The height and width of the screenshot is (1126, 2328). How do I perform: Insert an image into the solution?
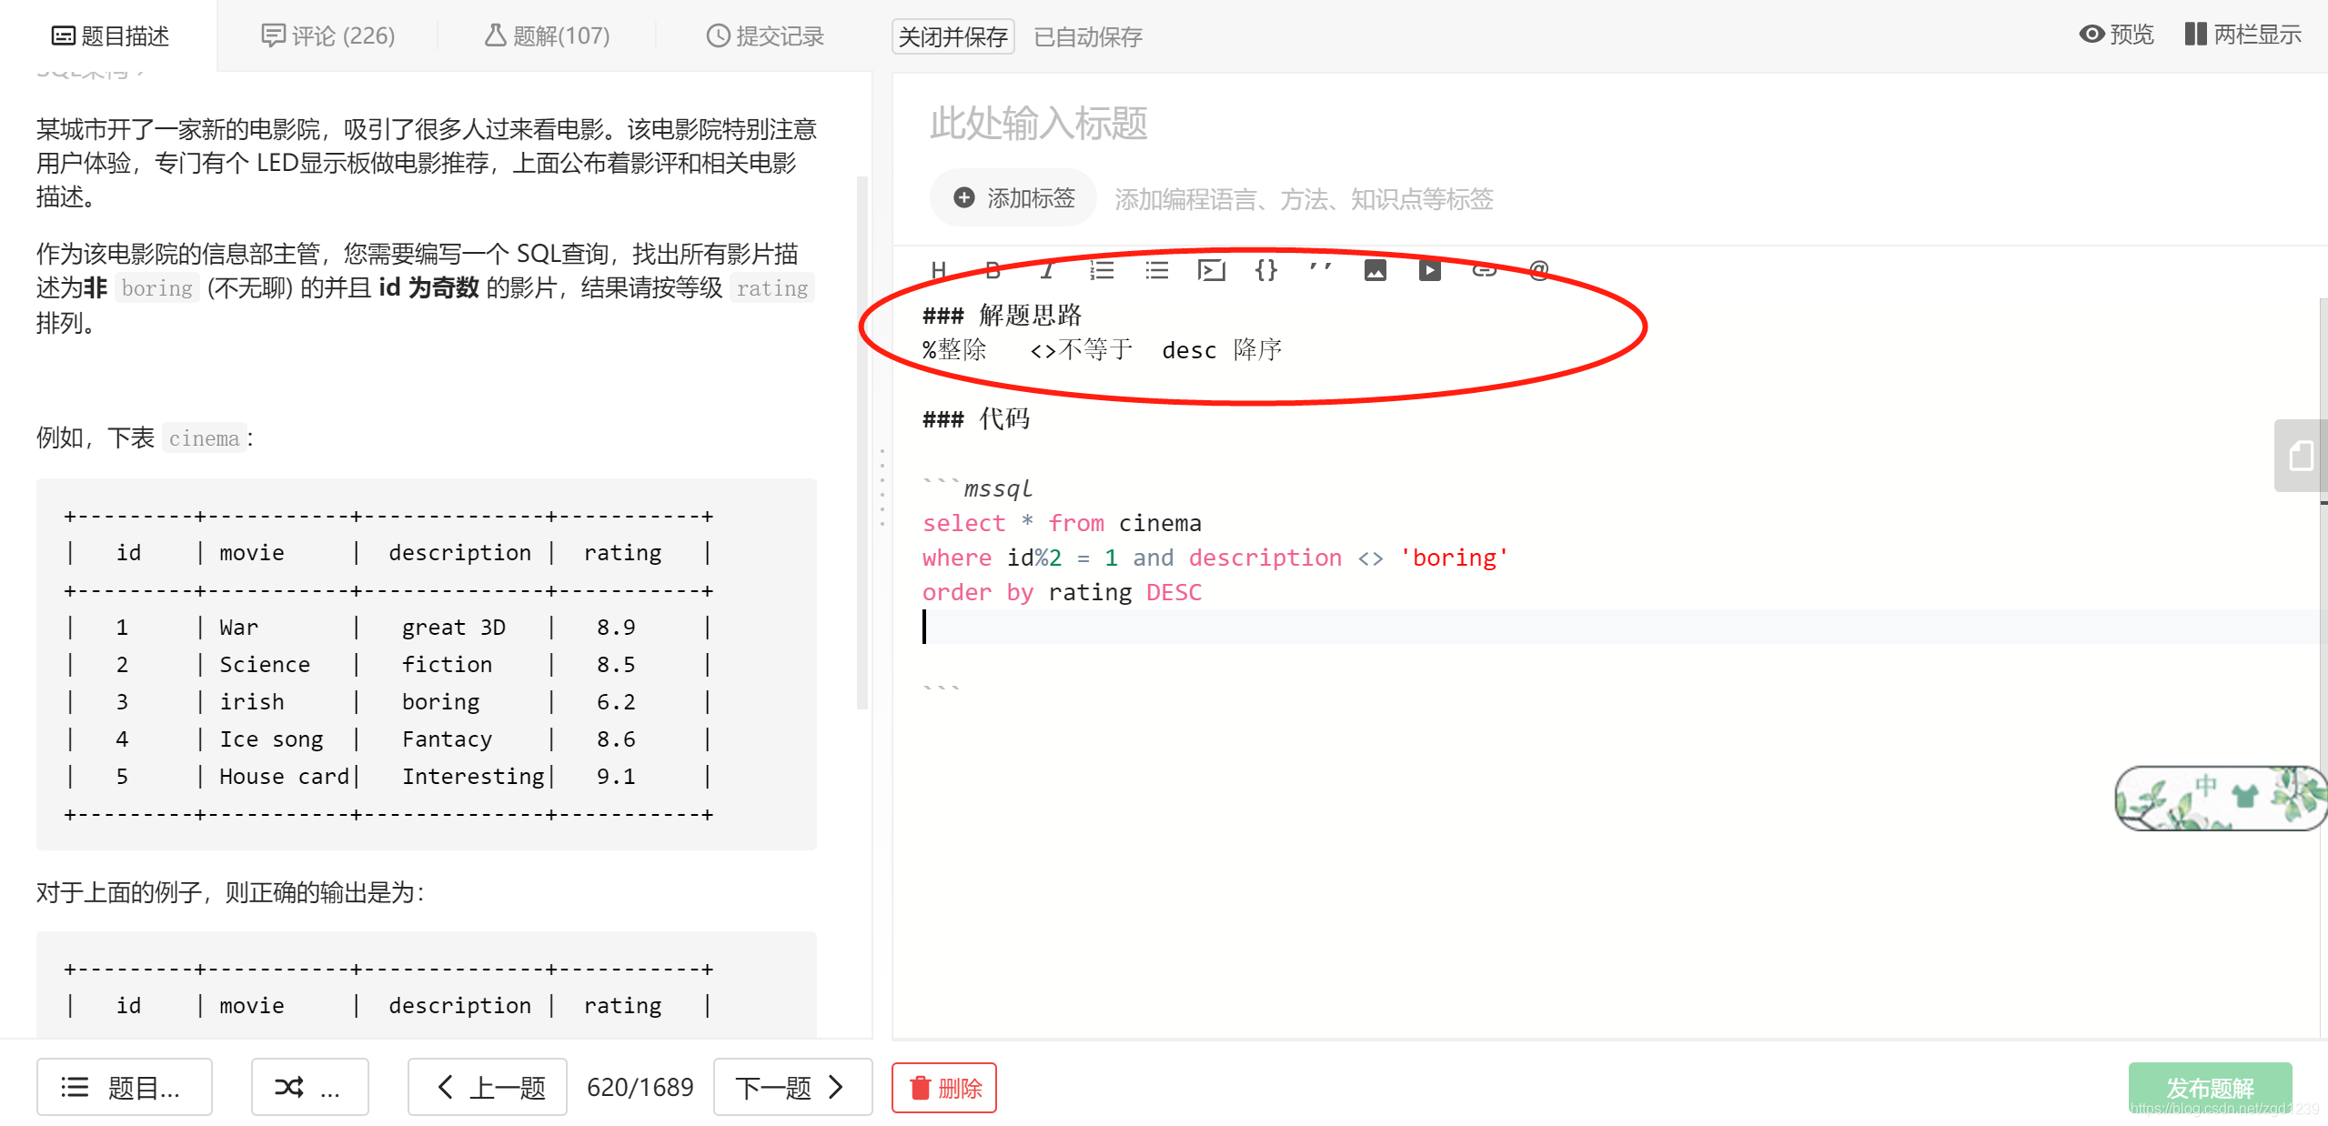click(x=1374, y=269)
